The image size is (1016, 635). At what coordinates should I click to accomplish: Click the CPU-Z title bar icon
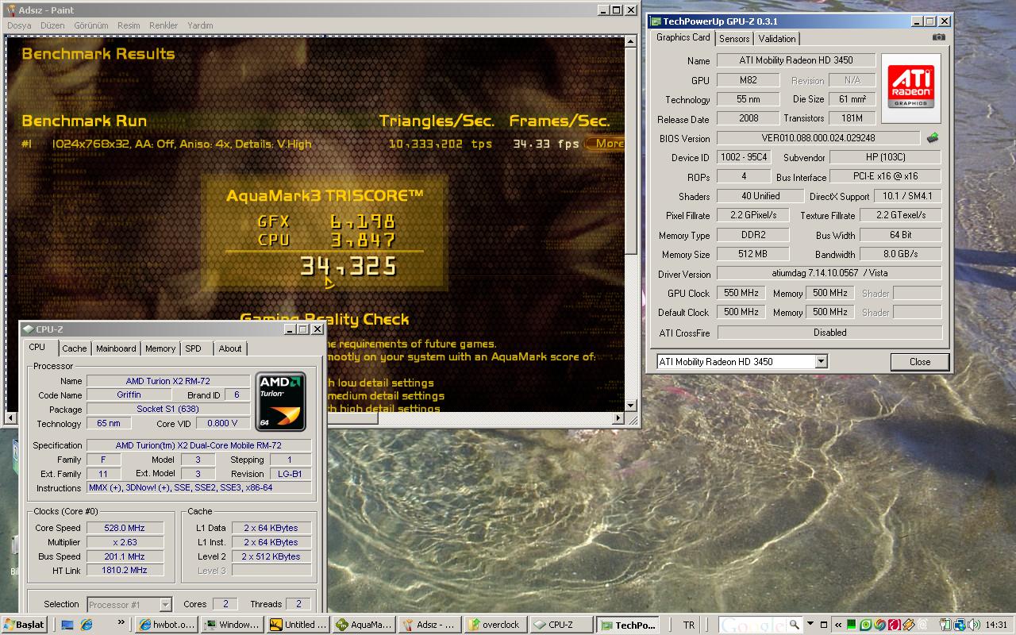28,329
